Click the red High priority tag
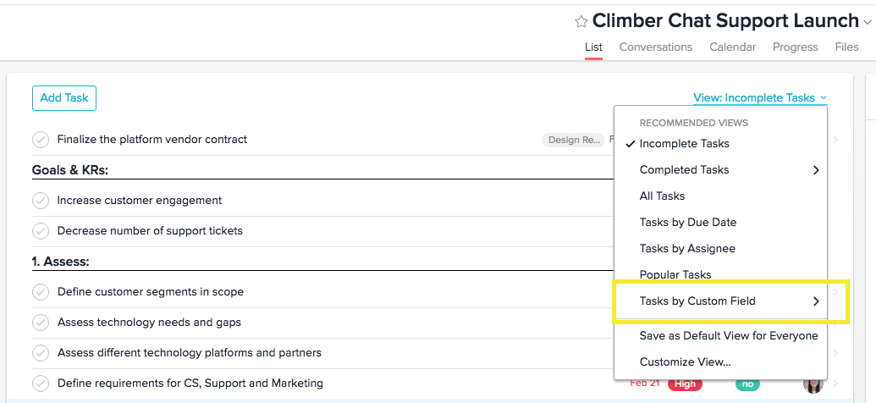The width and height of the screenshot is (876, 403). [x=685, y=384]
